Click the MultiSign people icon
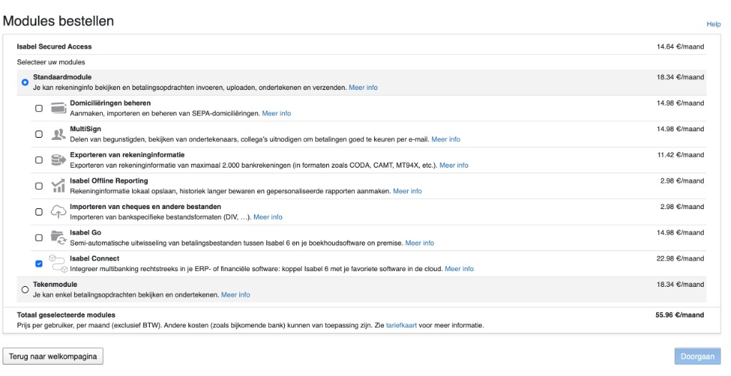The image size is (731, 376). [x=59, y=134]
